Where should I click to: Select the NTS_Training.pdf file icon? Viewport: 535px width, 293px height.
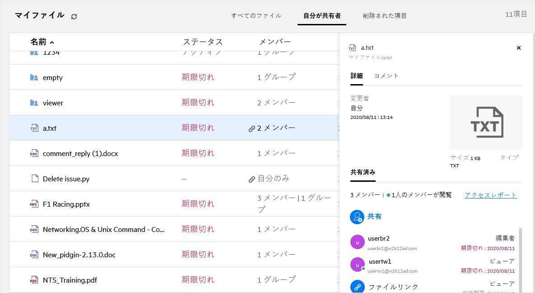point(34,280)
